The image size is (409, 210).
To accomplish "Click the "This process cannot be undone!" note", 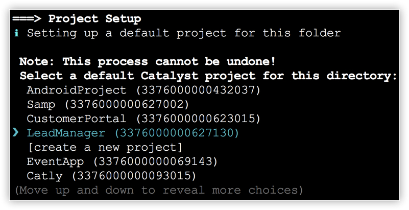I will 170,62.
